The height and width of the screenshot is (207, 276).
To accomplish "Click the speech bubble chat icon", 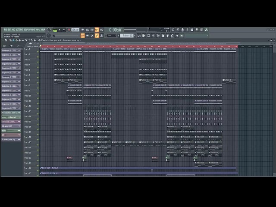I will (201, 30).
